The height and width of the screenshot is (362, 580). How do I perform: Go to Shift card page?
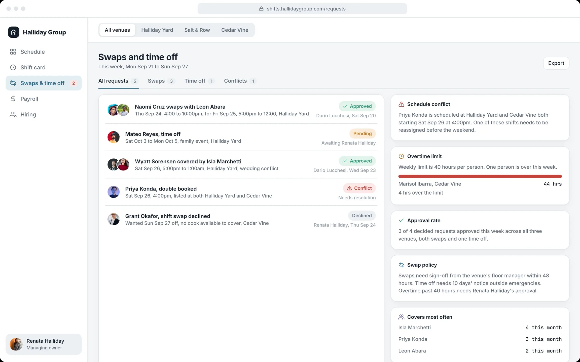[44, 67]
